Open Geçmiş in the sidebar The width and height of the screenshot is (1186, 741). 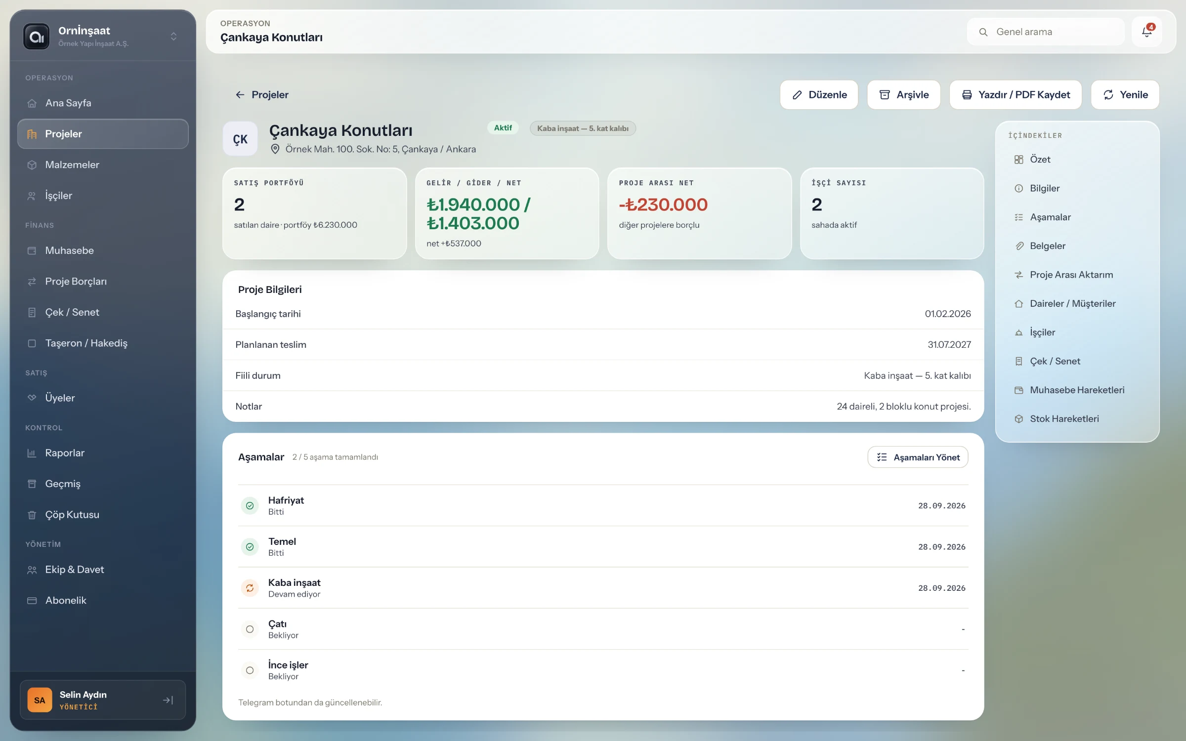point(103,484)
